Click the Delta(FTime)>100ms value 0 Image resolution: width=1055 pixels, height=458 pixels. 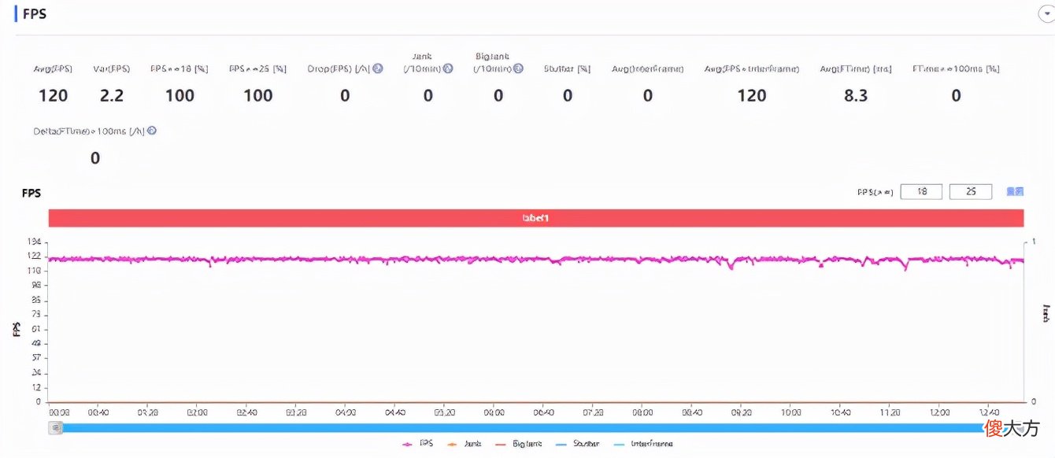[95, 158]
